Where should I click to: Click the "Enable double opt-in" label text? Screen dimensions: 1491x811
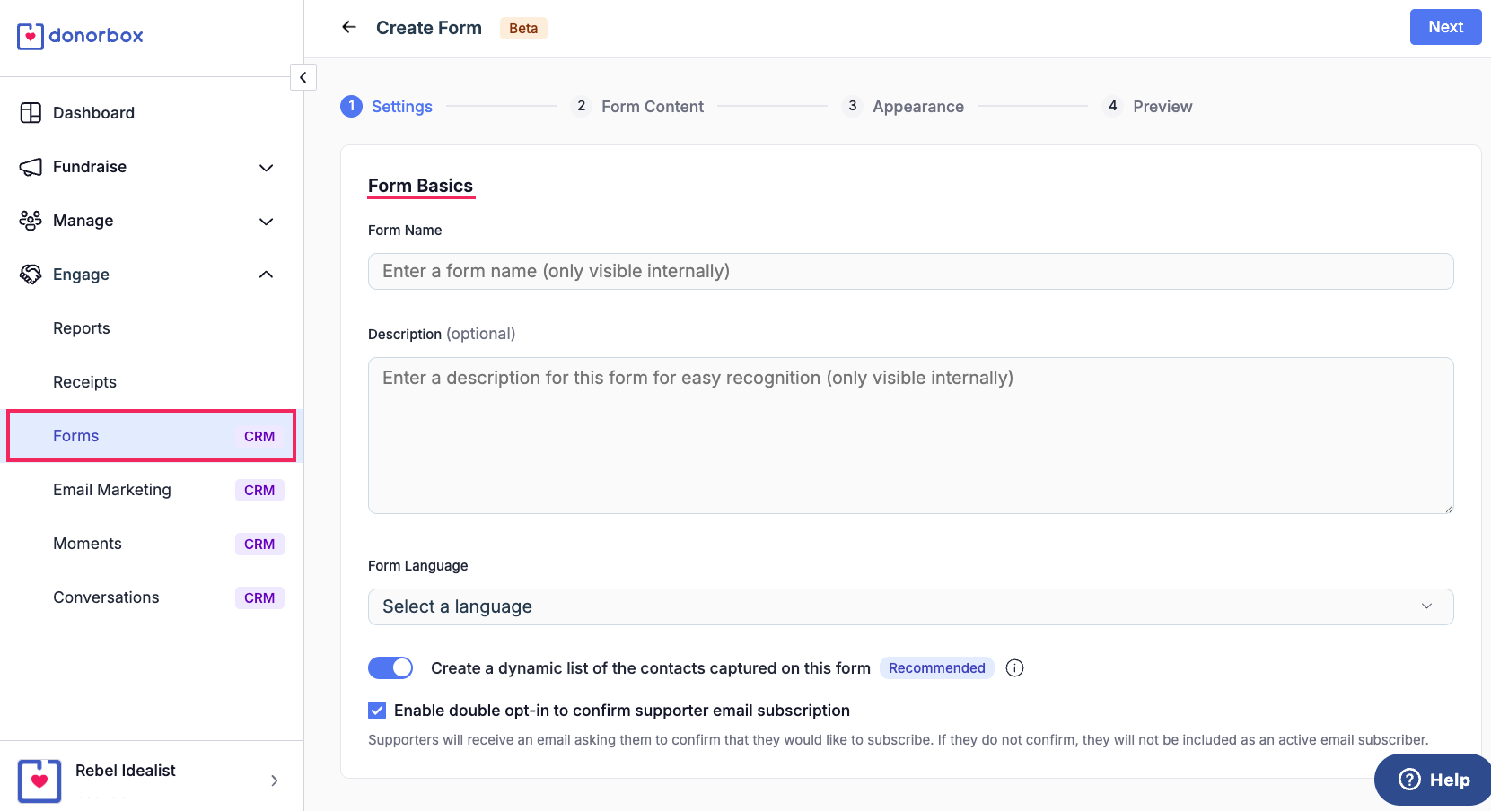coord(622,711)
